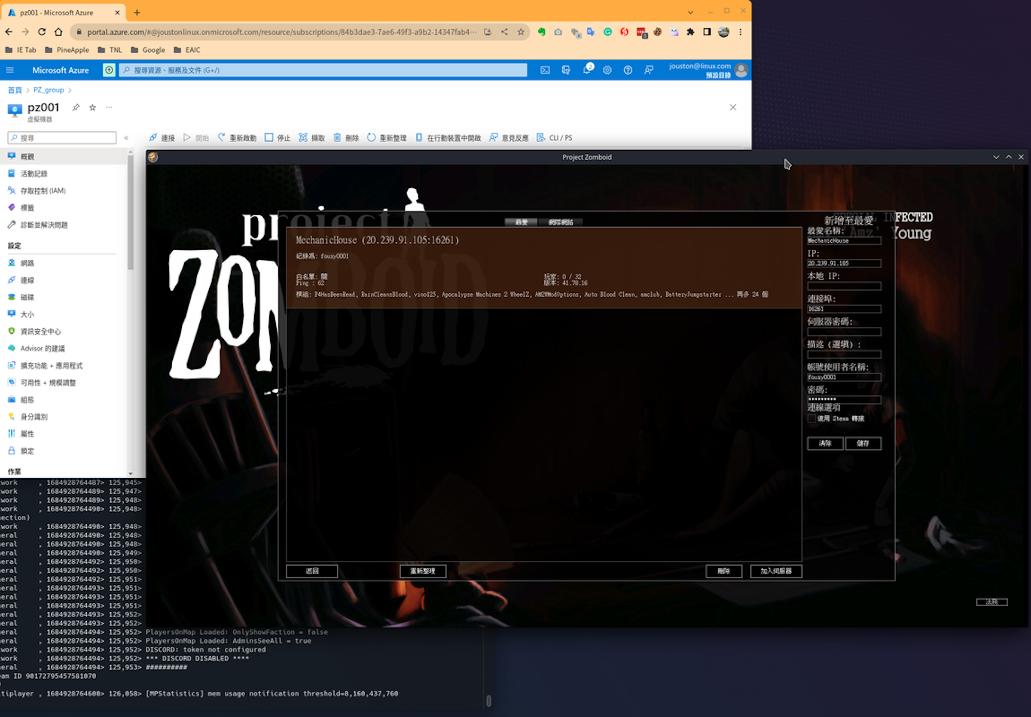Viewport: 1031px width, 717px height.
Task: Go to browser home page
Action: (x=58, y=32)
